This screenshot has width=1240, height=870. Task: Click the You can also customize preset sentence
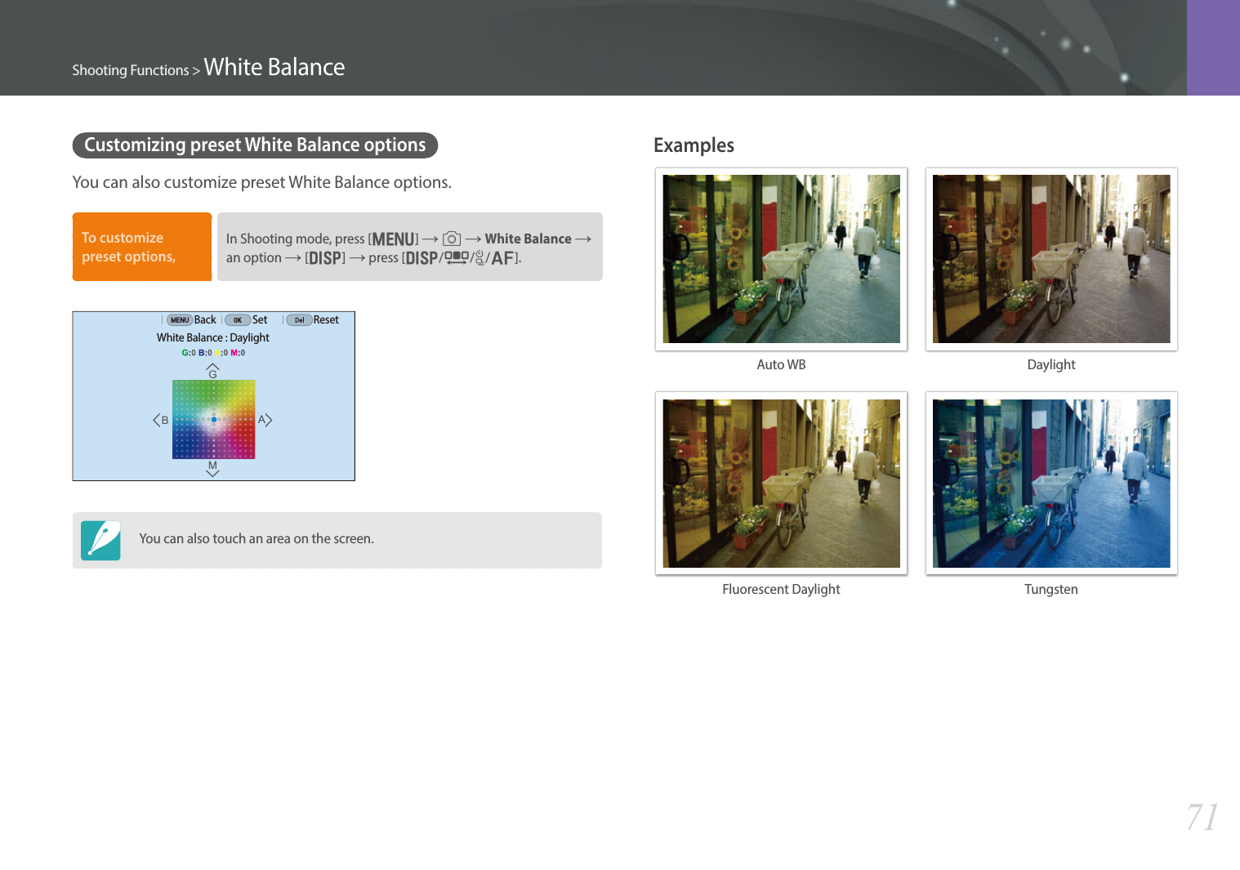(x=262, y=182)
